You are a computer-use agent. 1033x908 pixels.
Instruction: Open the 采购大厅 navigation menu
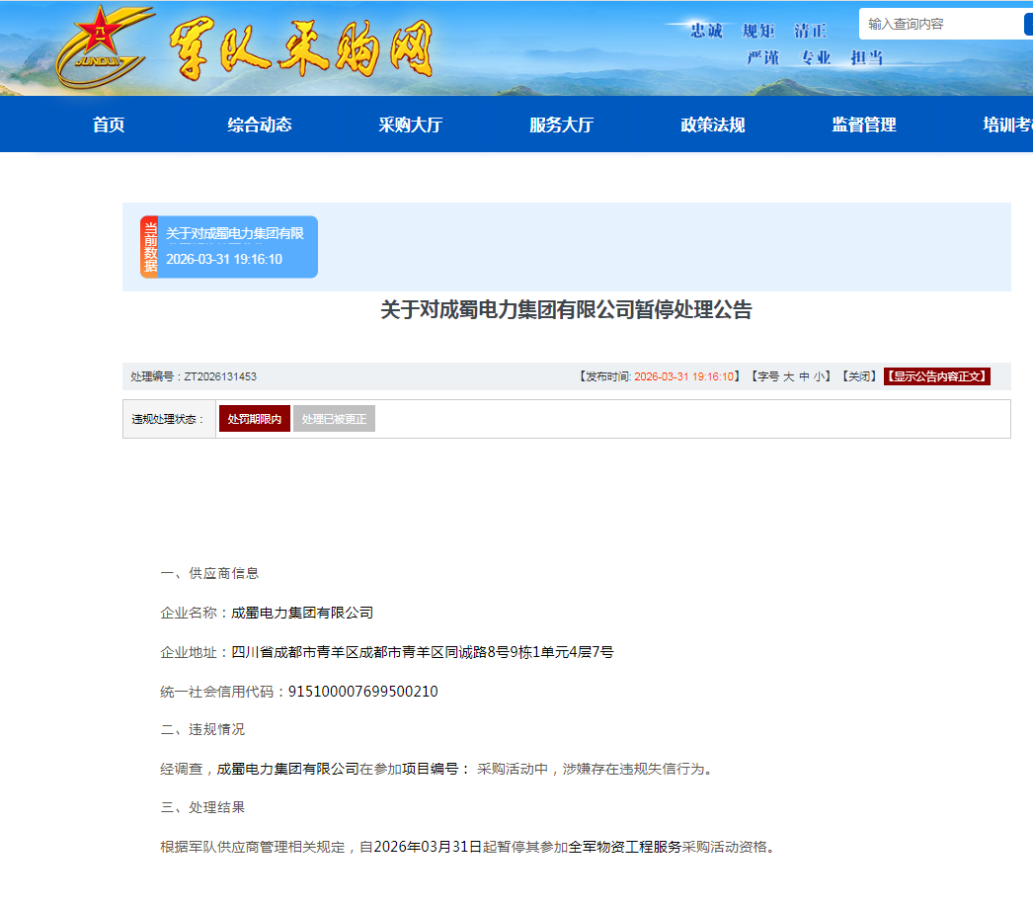point(409,124)
